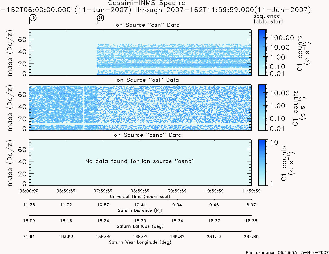The height and width of the screenshot is (254, 329).
Task: Click Saturn latitude value 18.09
Action: coord(29,221)
